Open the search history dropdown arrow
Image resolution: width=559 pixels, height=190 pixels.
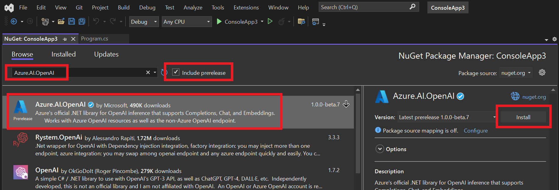pos(155,72)
